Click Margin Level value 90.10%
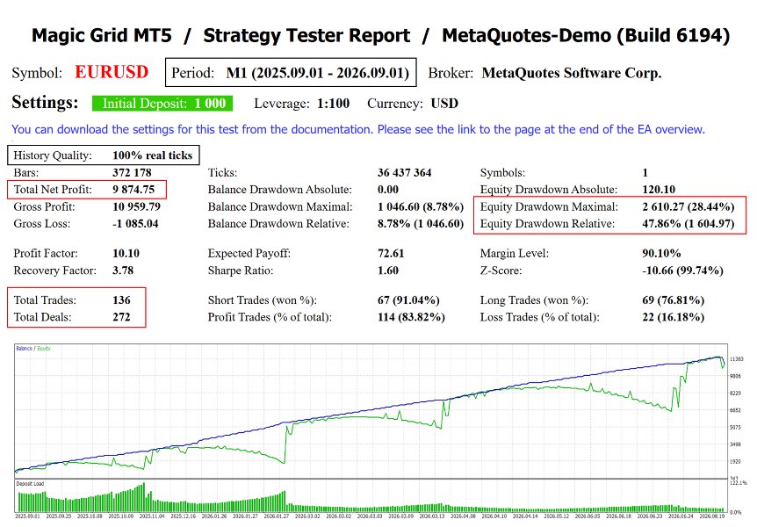 [x=661, y=253]
